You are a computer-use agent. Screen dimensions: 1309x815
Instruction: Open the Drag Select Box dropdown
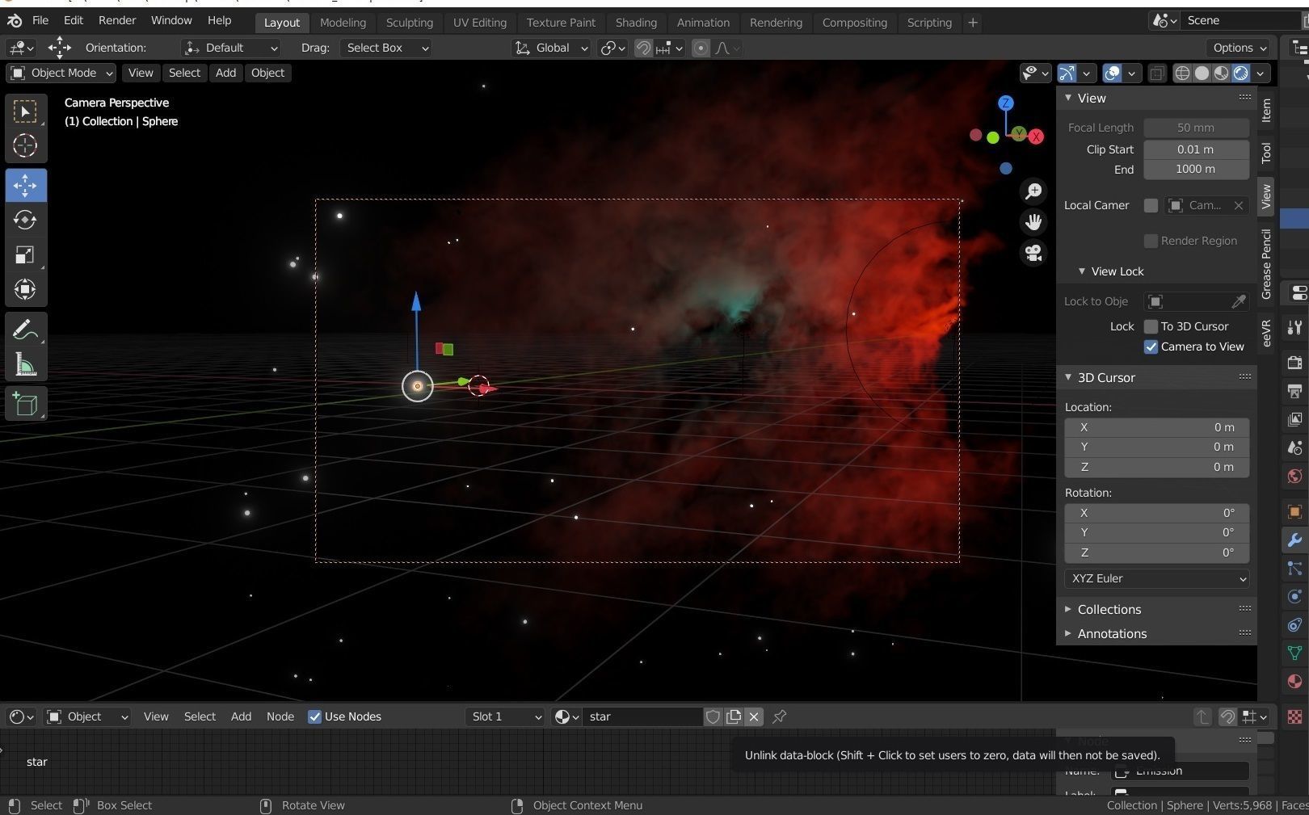(x=386, y=48)
